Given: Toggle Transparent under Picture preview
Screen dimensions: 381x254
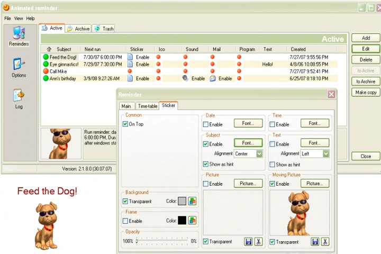Looking at the screenshot, I should (x=205, y=242).
